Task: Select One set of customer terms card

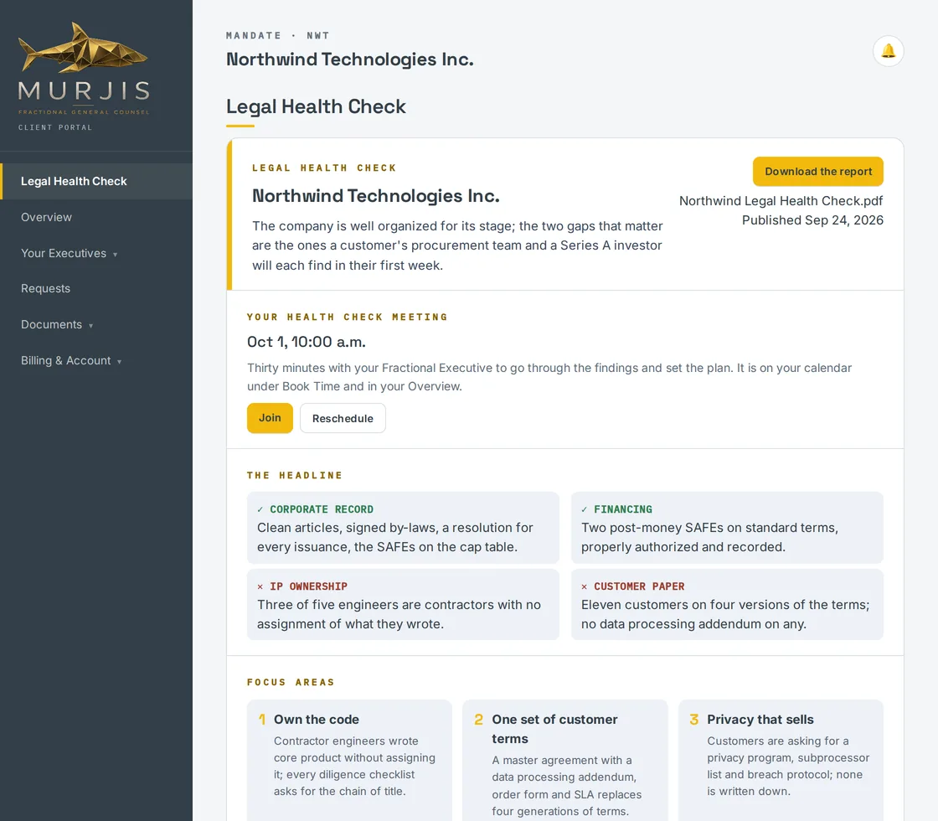Action: pos(565,760)
